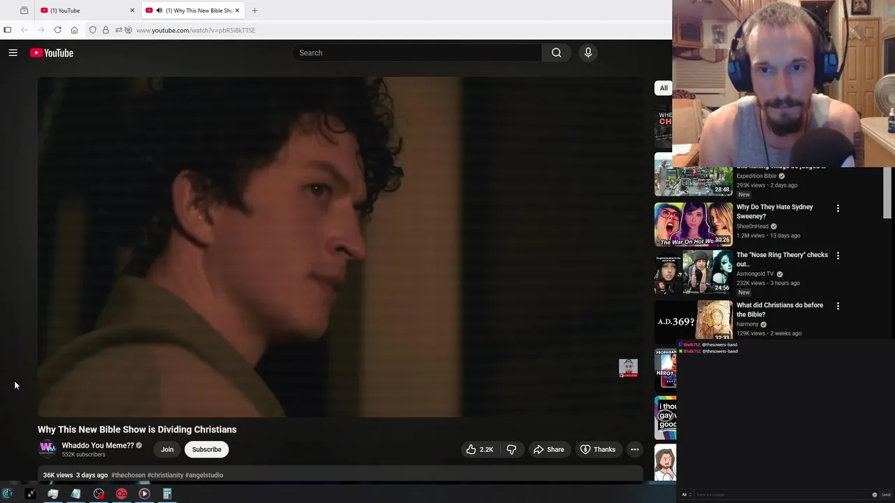Go to the browser home page
The width and height of the screenshot is (895, 503).
(x=74, y=30)
